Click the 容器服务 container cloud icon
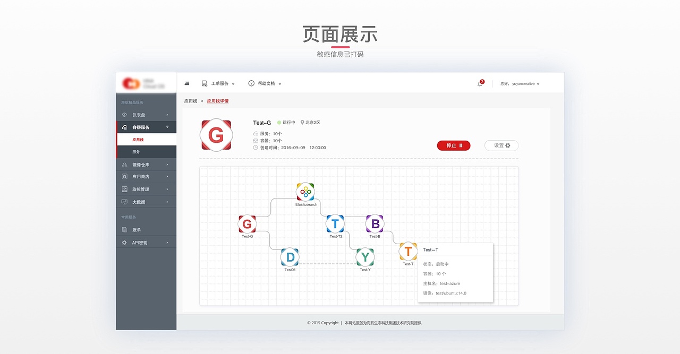 point(124,127)
